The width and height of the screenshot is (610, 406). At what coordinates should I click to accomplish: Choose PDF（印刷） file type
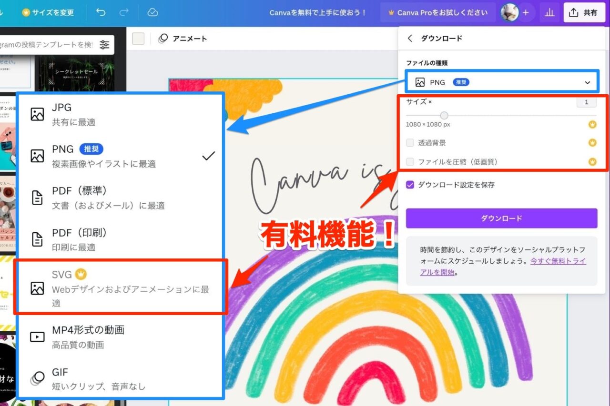[x=120, y=239]
